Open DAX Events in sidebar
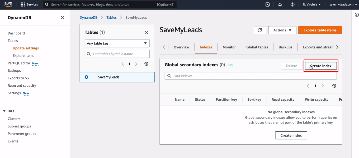The height and width of the screenshot is (158, 359). point(13,141)
